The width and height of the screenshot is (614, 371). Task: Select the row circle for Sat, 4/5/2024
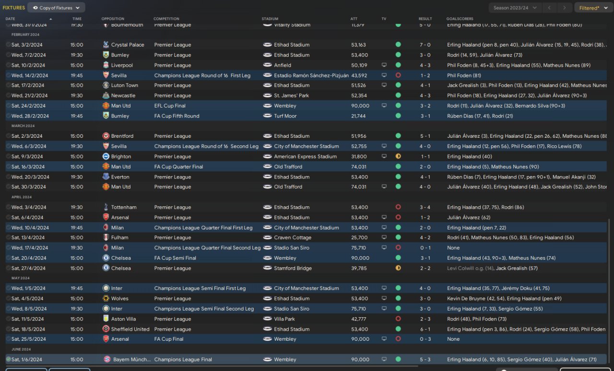pos(8,299)
